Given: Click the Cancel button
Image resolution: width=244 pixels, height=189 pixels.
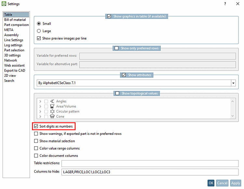Looking at the screenshot, I should (x=222, y=183).
